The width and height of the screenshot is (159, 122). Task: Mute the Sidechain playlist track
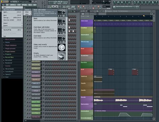(x=92, y=25)
